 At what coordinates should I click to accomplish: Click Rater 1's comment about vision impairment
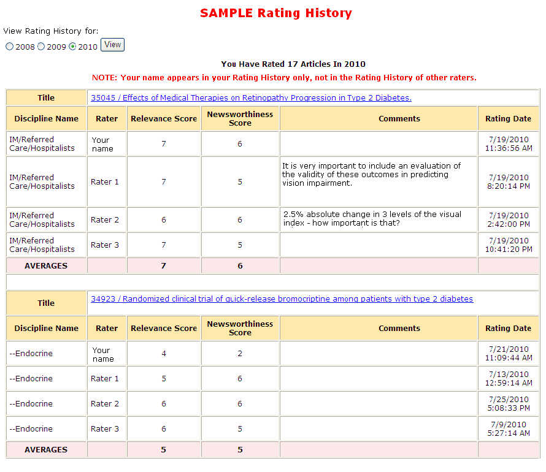371,175
